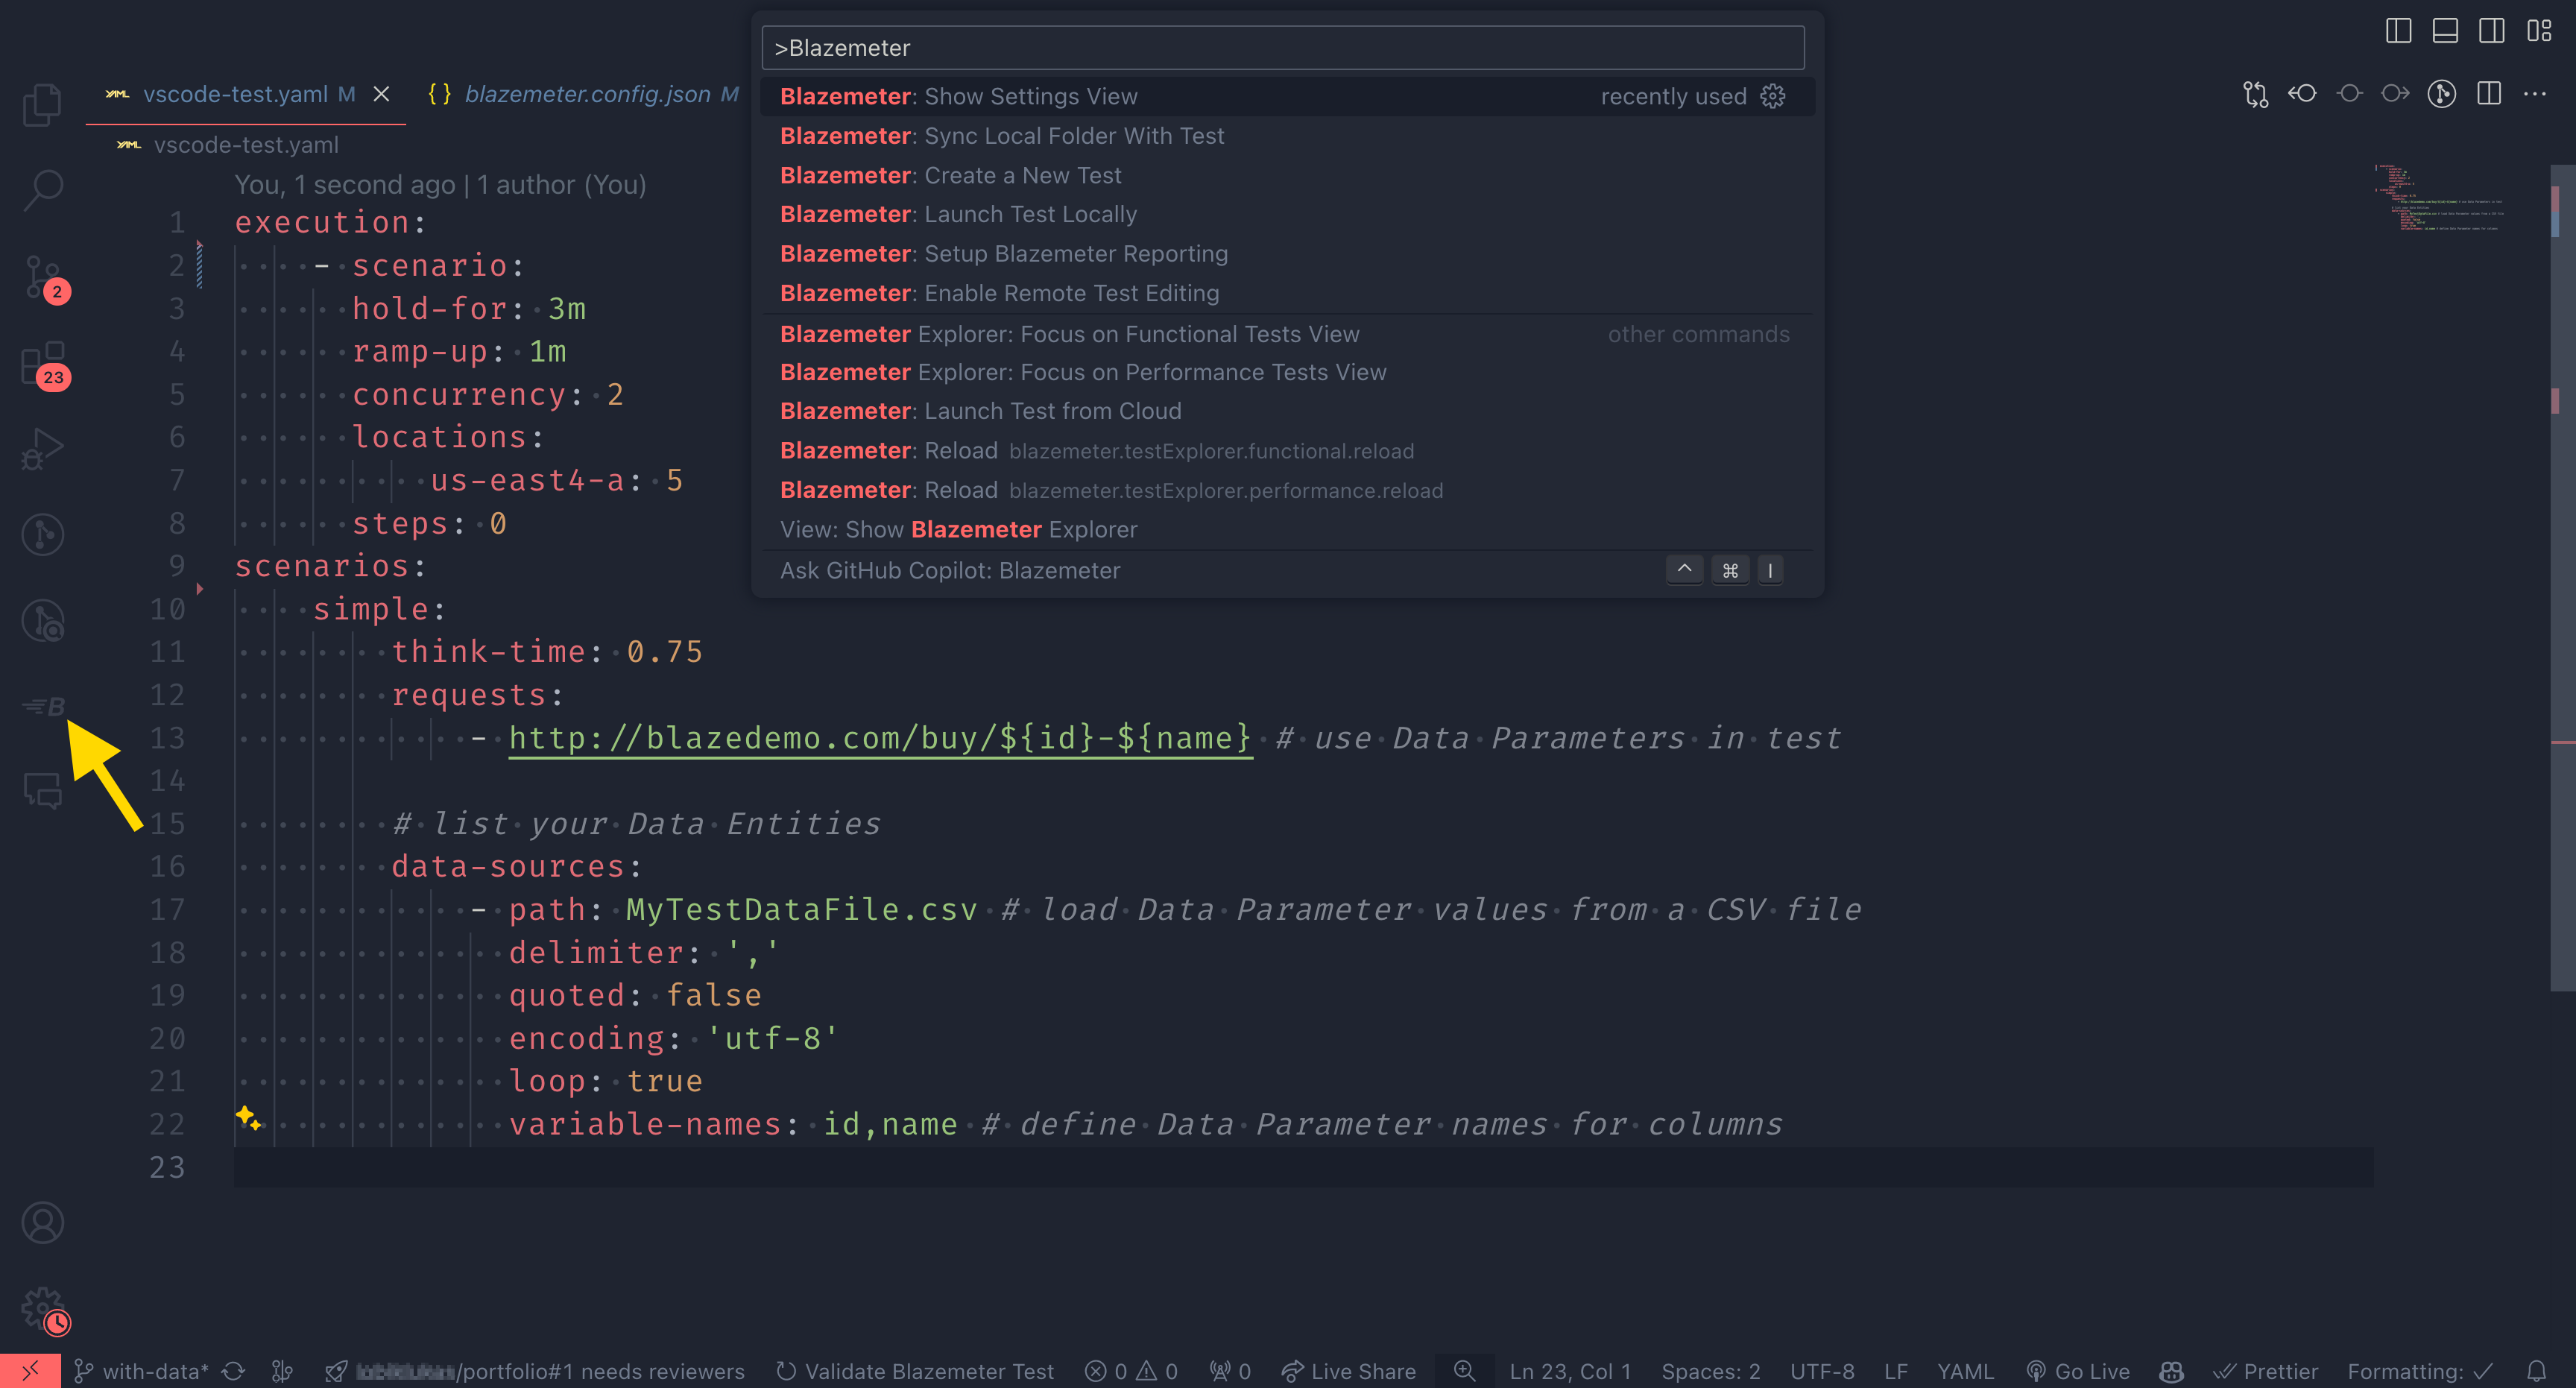Select Focus on Functional Tests View command
The width and height of the screenshot is (2576, 1388).
point(1287,334)
